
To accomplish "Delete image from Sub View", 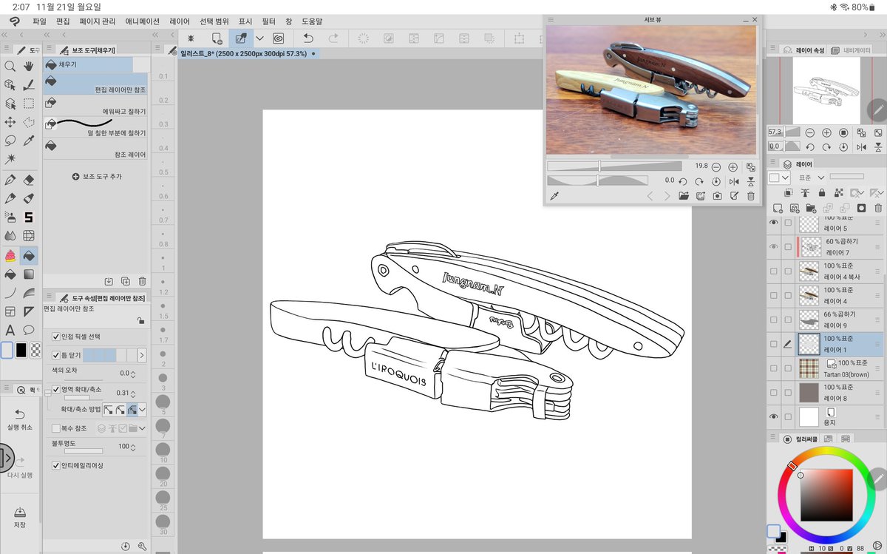I will [751, 196].
